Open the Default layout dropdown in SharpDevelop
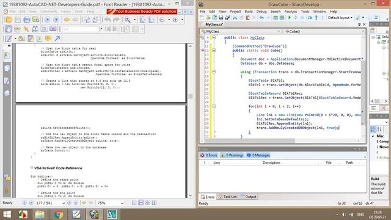 coord(340,18)
